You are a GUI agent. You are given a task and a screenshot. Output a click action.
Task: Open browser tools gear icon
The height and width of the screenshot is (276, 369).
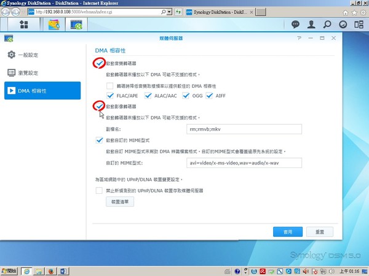(363, 12)
